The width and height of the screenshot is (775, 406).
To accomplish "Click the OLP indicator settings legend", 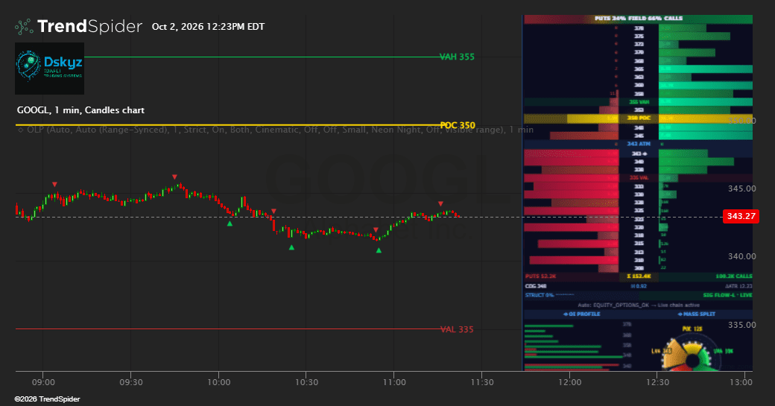I will pos(275,130).
